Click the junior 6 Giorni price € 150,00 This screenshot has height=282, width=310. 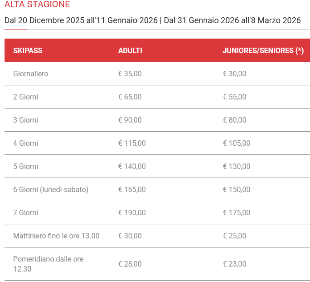tap(236, 189)
